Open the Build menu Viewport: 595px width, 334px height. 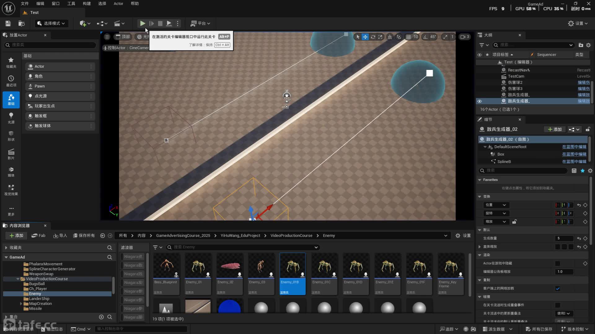(x=86, y=4)
